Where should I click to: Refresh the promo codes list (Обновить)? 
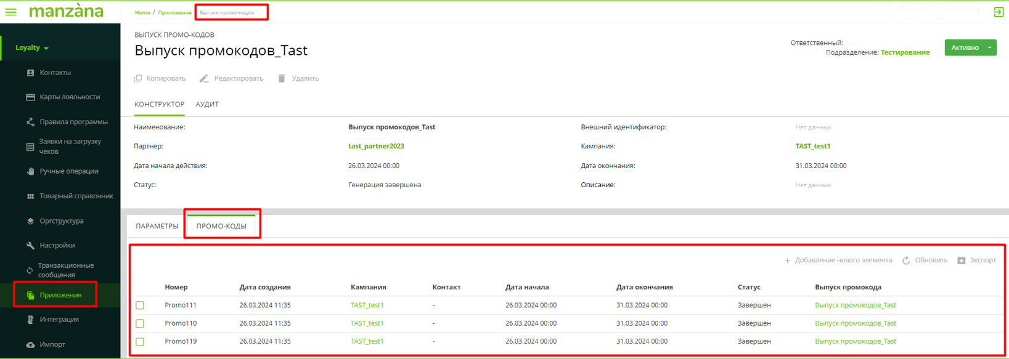click(x=925, y=260)
